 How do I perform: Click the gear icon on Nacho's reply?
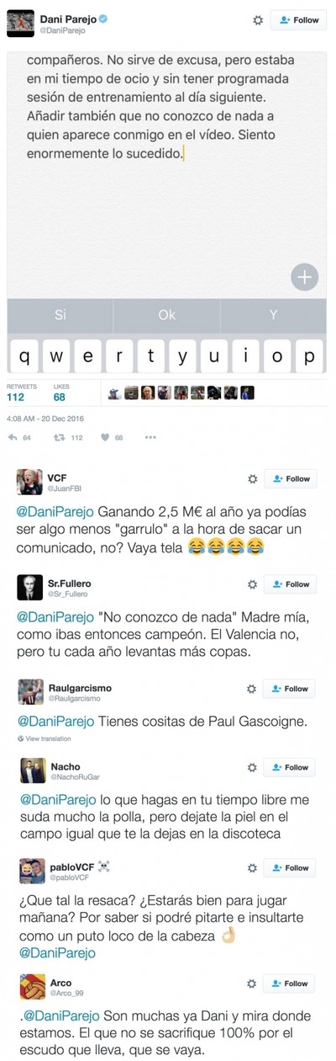[251, 767]
